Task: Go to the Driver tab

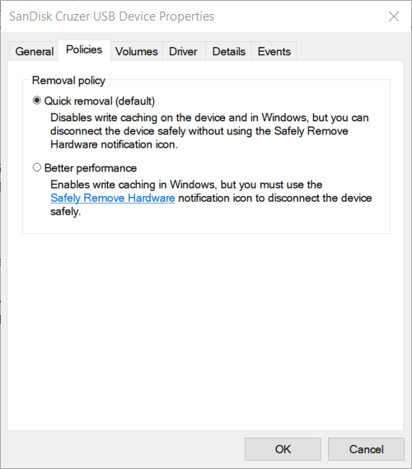Action: click(183, 51)
